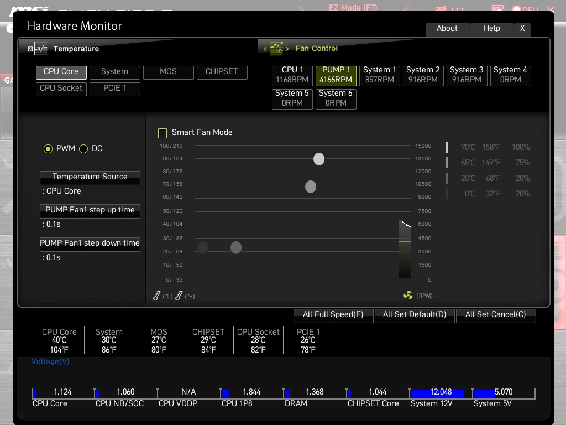Viewport: 566px width, 425px height.
Task: Click the right arrow beside Fan Control
Action: (x=287, y=49)
